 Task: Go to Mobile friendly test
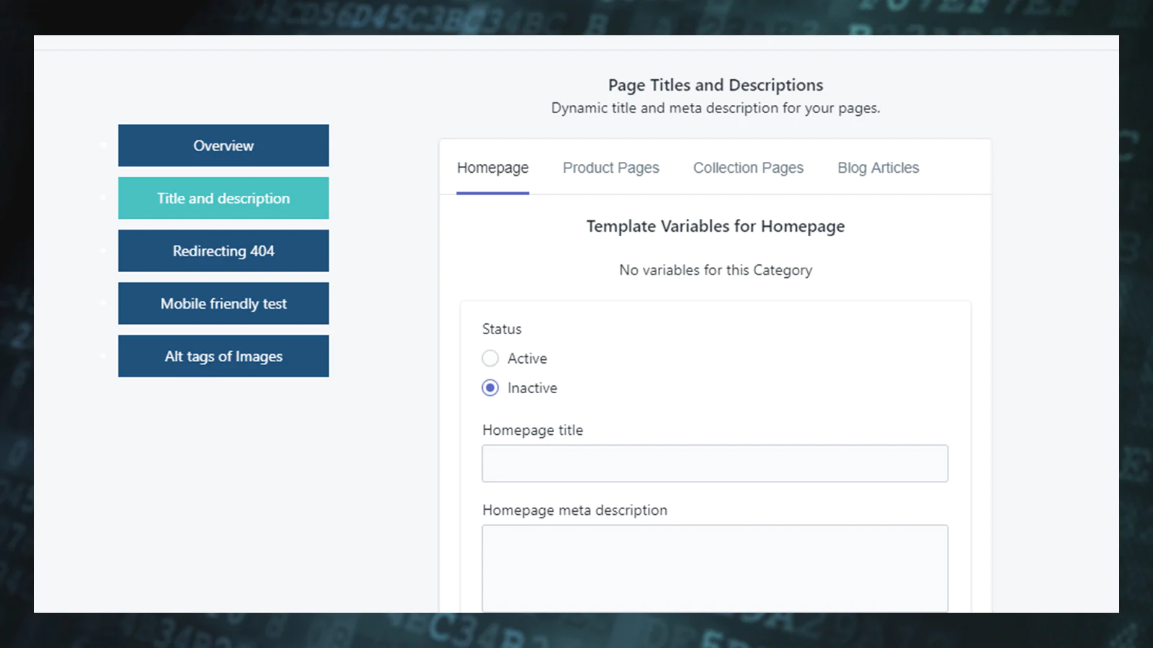[223, 303]
